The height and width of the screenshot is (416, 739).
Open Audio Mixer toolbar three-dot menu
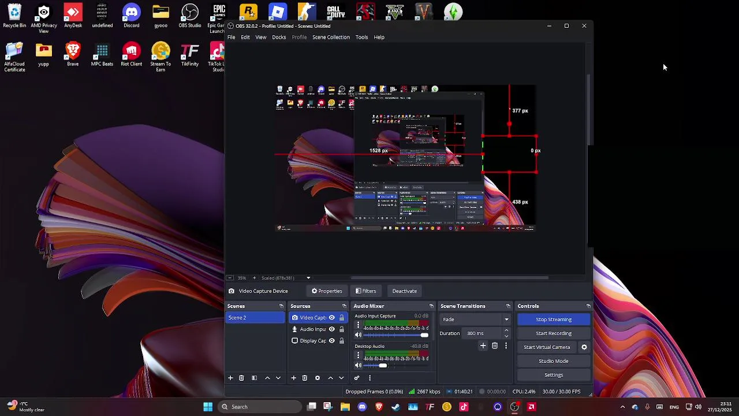(x=369, y=378)
